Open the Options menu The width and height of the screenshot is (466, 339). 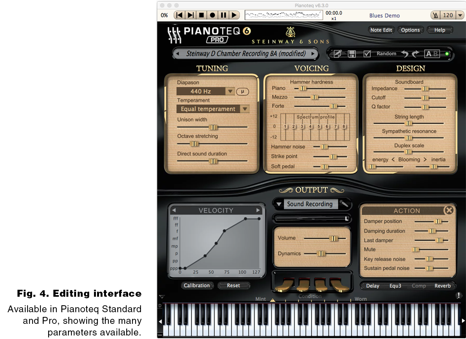[410, 30]
